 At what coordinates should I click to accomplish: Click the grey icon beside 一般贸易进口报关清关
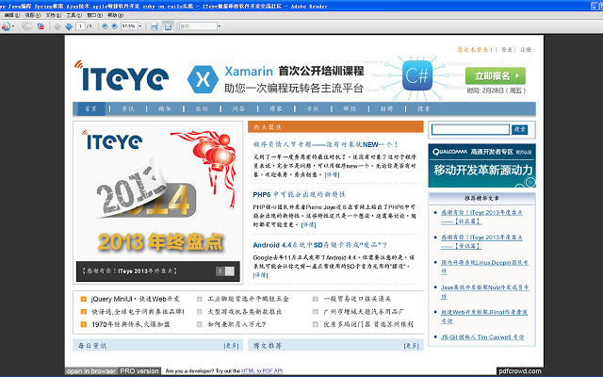point(316,299)
